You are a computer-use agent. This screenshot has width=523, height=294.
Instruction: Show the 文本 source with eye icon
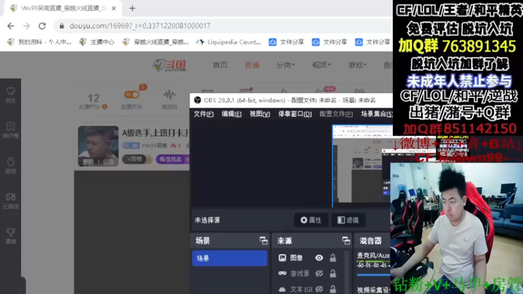319,289
